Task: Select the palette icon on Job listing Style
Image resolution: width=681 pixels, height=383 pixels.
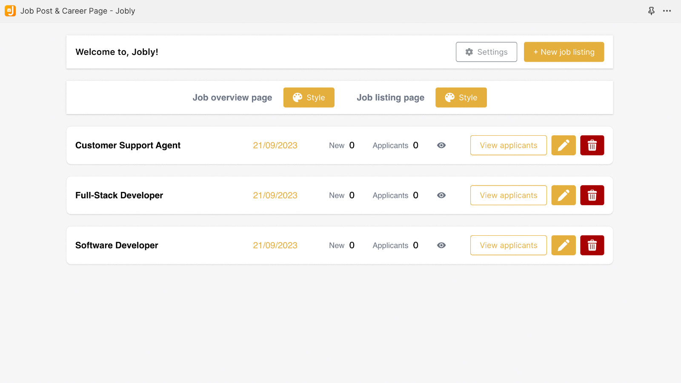Action: tap(449, 97)
